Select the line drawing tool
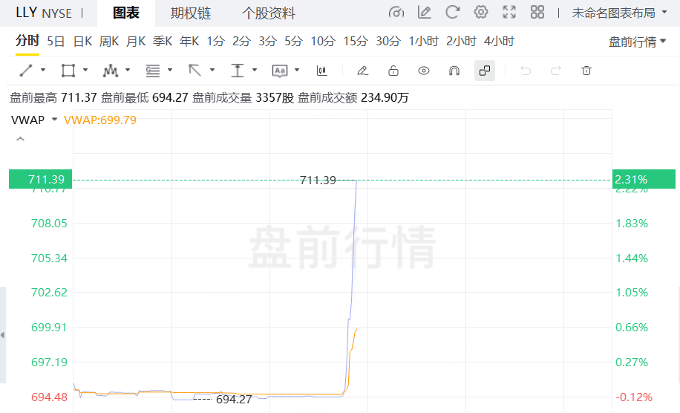This screenshot has height=413, width=680. pos(26,71)
